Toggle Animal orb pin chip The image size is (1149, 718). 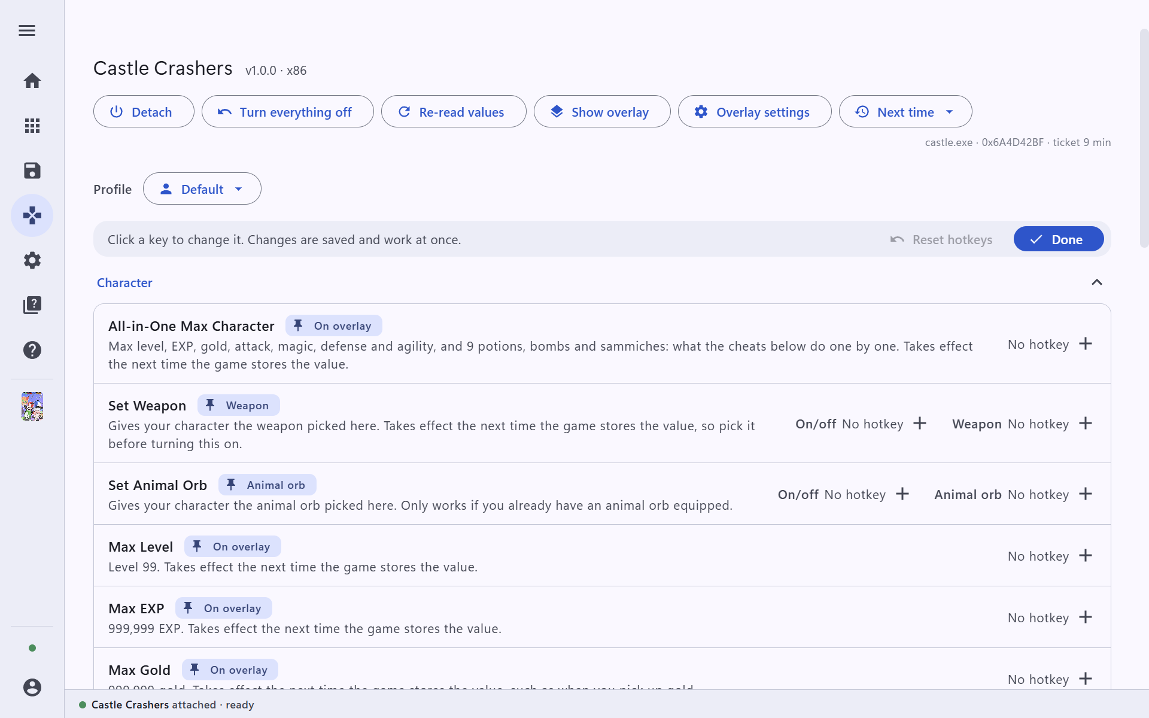tap(268, 485)
